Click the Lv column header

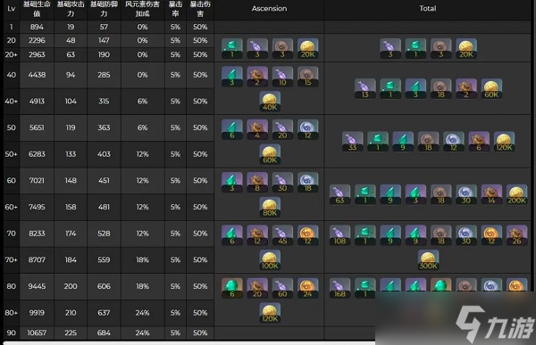tap(12, 9)
